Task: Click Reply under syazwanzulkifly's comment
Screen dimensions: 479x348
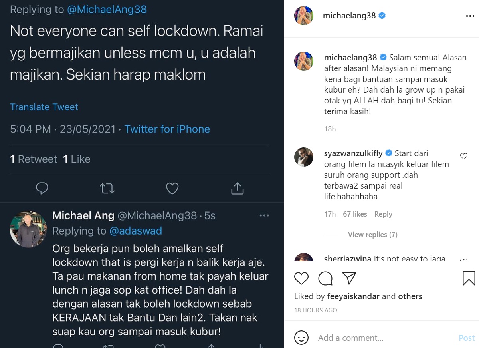Action: point(383,214)
